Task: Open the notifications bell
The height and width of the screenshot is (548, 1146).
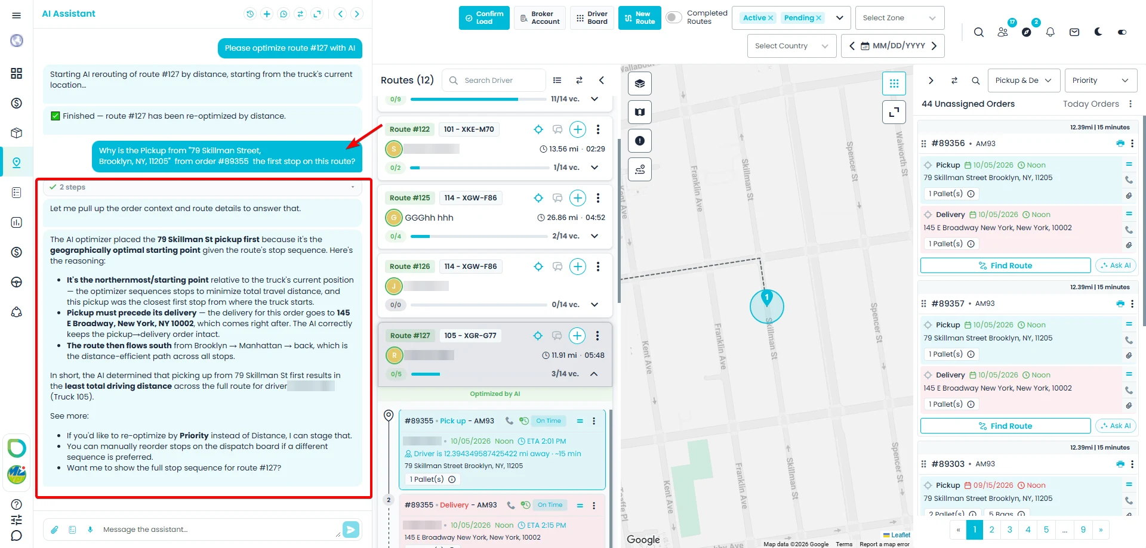Action: point(1050,32)
